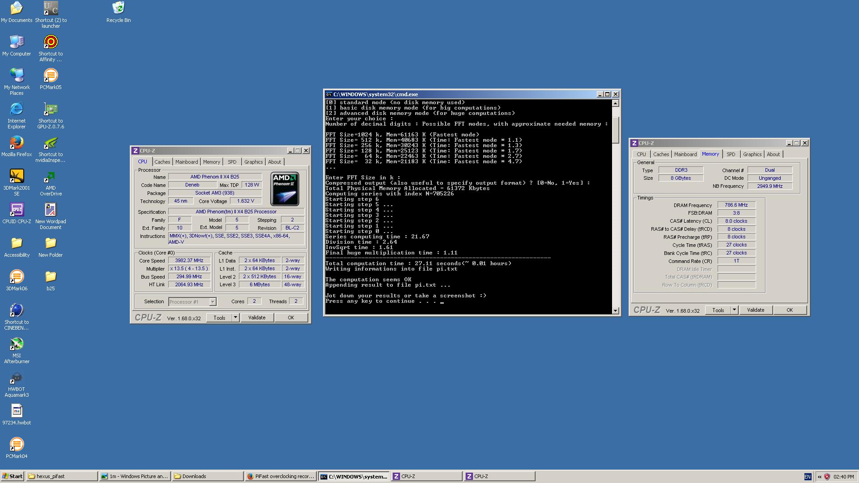The image size is (859, 483).
Task: Click the AMD Phenom II logo image
Action: click(x=285, y=189)
